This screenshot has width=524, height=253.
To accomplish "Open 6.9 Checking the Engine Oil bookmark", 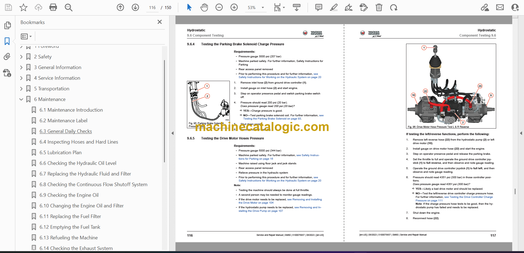I will [x=69, y=195].
